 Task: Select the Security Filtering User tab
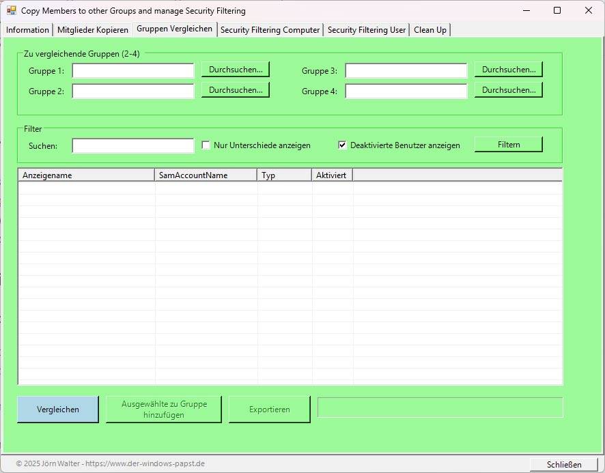click(x=367, y=30)
